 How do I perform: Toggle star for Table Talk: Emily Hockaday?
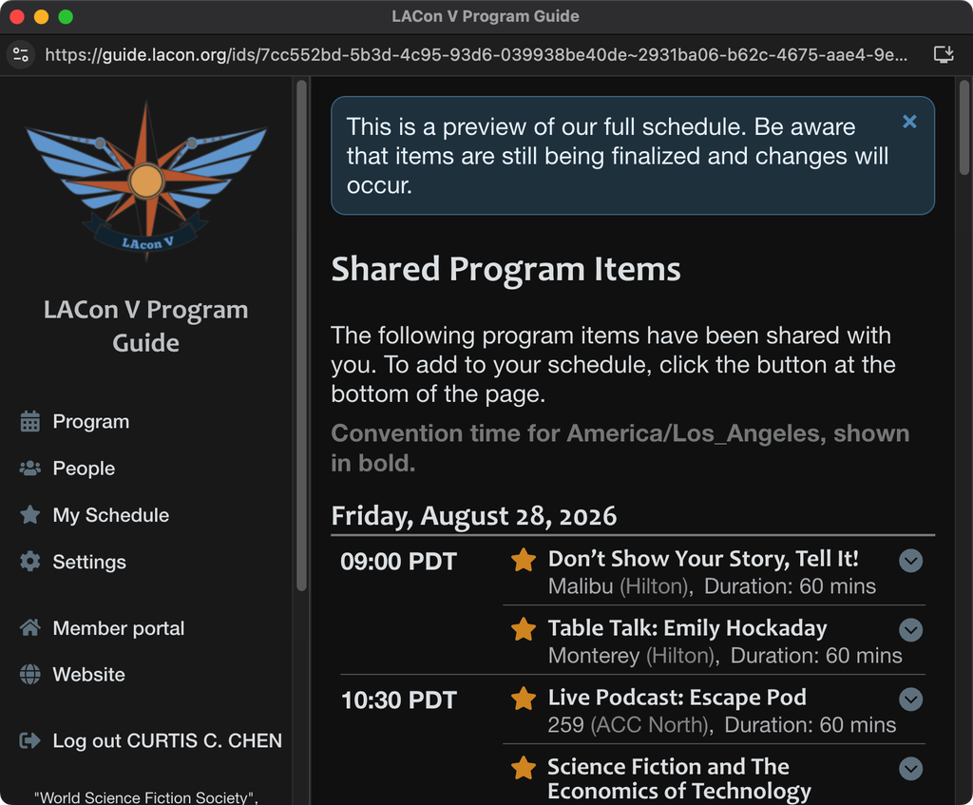coord(524,629)
